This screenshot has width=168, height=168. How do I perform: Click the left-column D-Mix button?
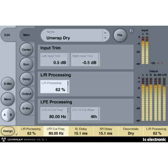(x=8, y=84)
